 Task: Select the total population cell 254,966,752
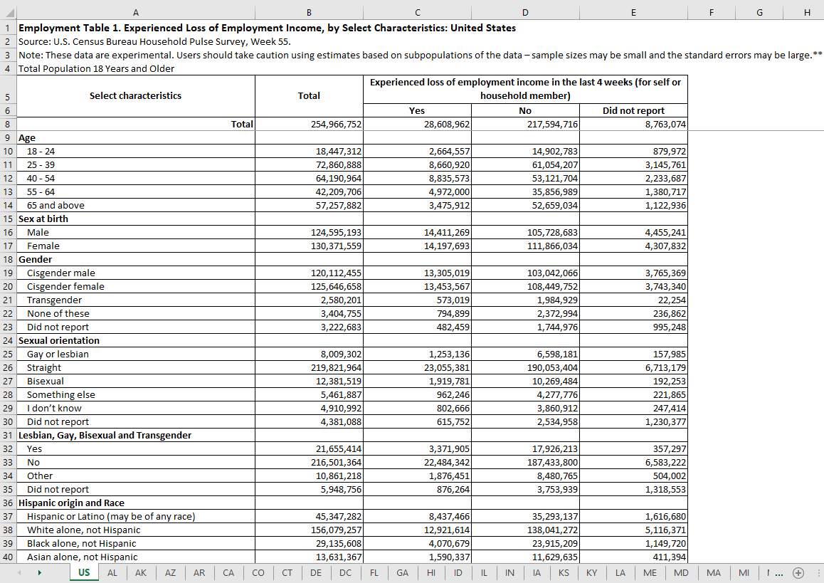tap(309, 124)
